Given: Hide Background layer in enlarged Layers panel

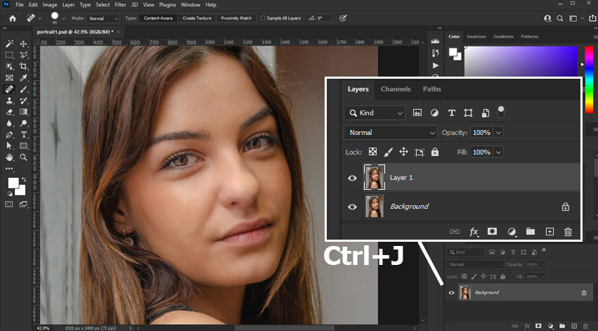Looking at the screenshot, I should [352, 207].
